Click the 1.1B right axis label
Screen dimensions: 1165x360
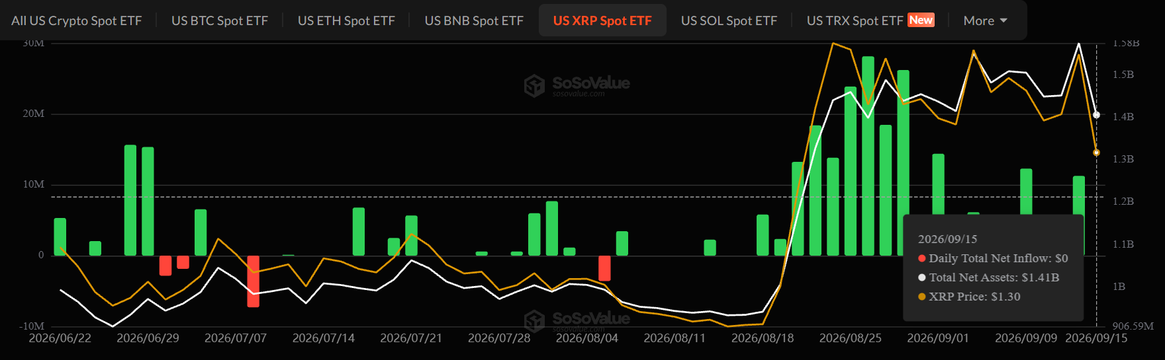[x=1123, y=244]
